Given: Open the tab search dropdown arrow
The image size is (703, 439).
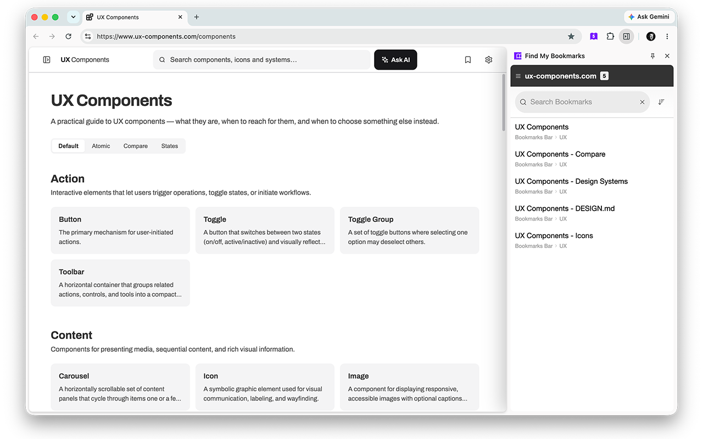Looking at the screenshot, I should [x=73, y=17].
